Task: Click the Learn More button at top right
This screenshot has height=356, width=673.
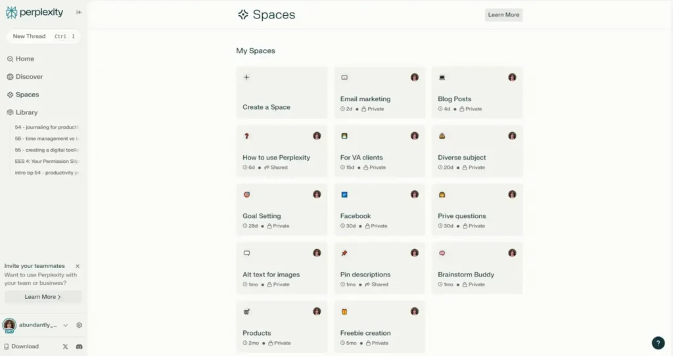Action: tap(503, 15)
